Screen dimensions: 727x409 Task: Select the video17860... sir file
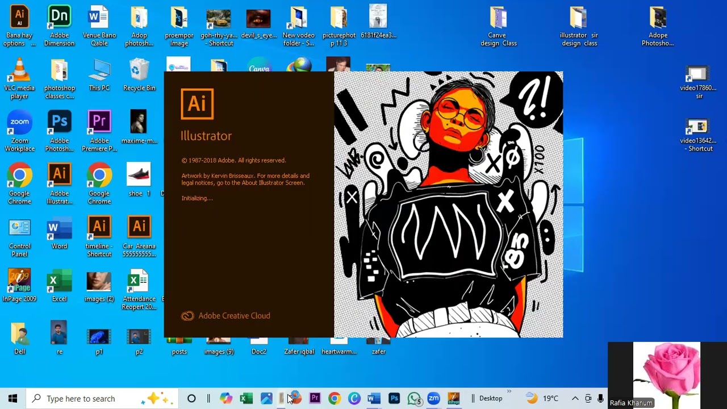[x=697, y=82]
